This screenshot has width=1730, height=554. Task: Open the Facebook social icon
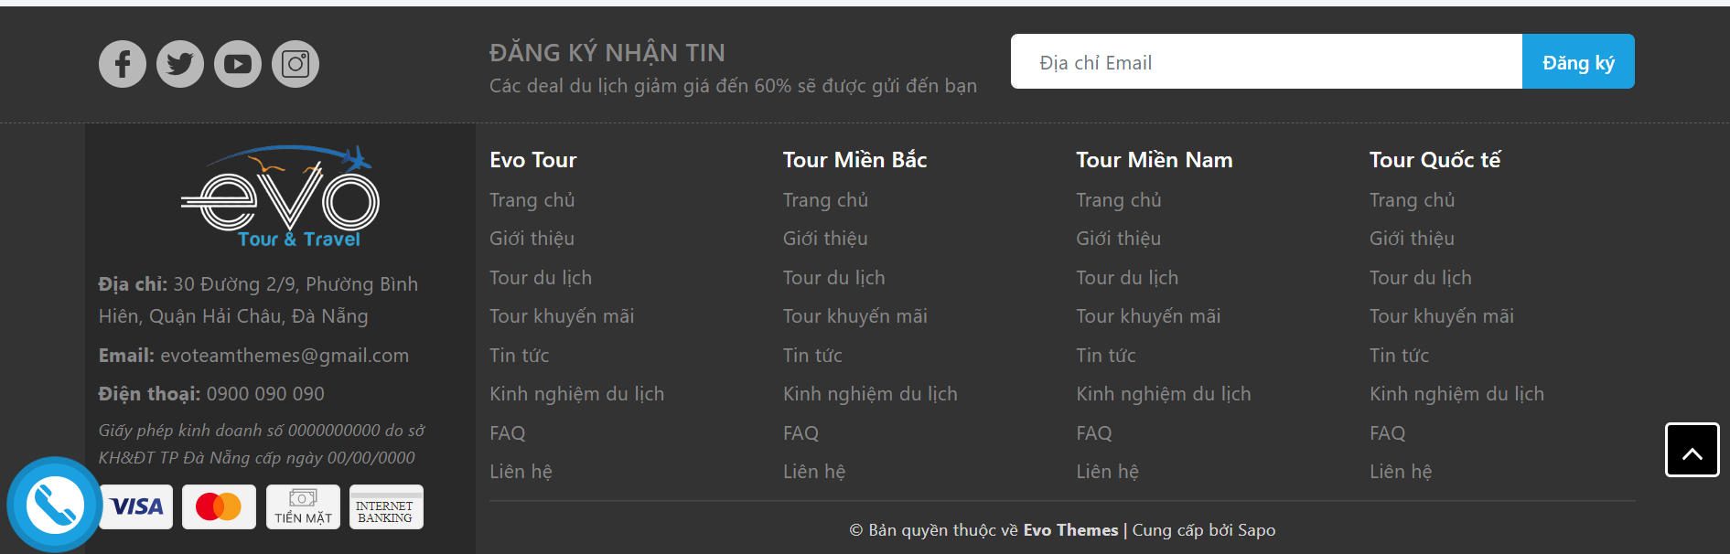point(123,64)
